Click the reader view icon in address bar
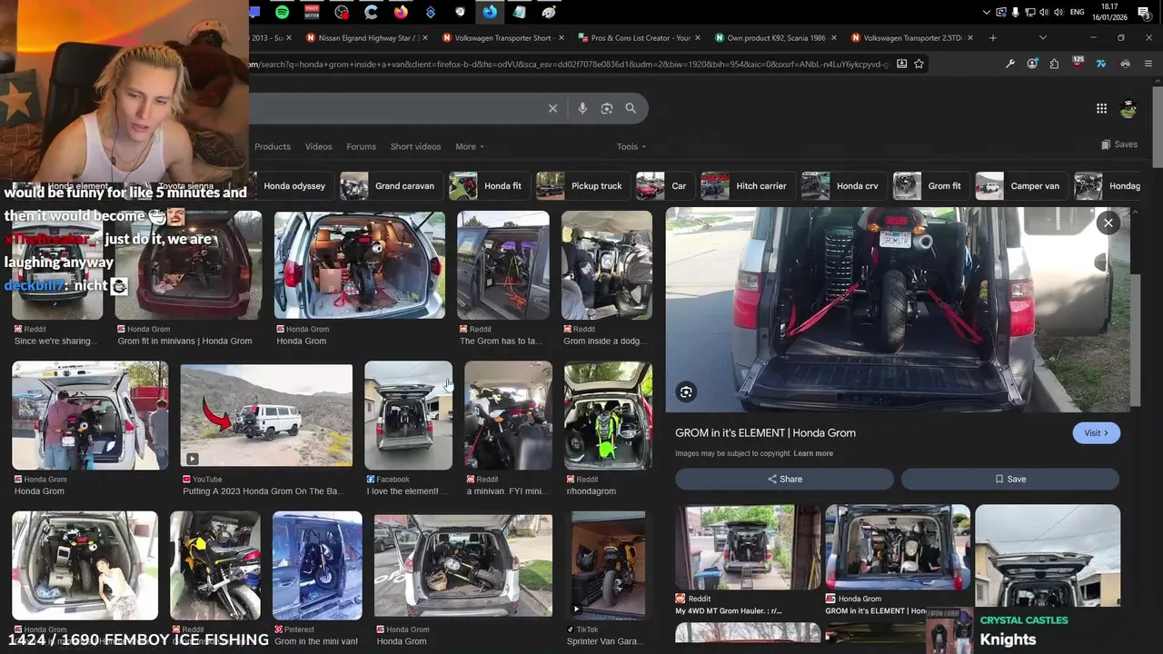This screenshot has width=1163, height=654. [x=901, y=64]
